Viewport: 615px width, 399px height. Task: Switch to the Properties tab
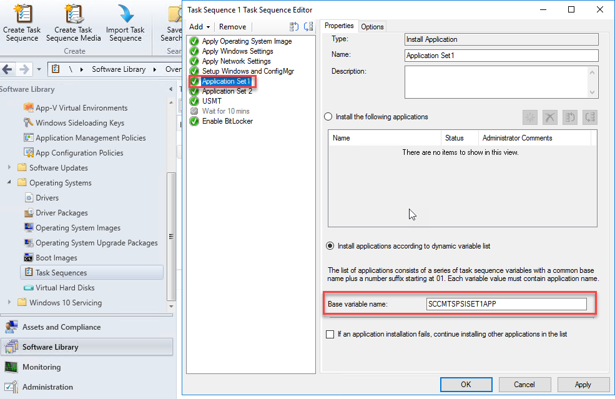point(339,26)
